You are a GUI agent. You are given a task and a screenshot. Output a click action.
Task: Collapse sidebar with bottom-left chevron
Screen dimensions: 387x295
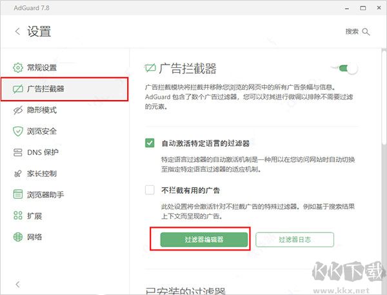[17, 285]
